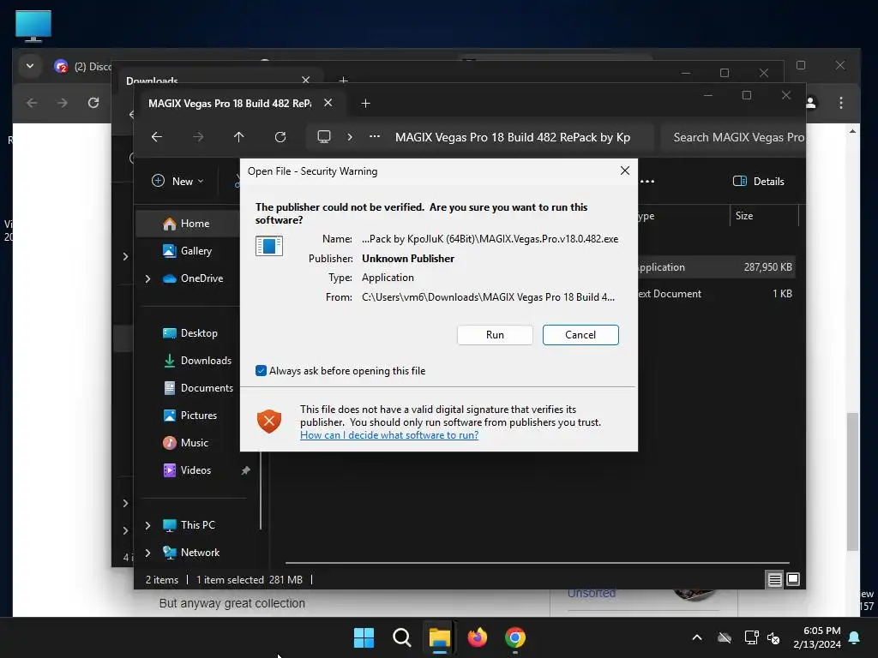
Task: Select This PC in the navigation pane
Action: click(197, 525)
